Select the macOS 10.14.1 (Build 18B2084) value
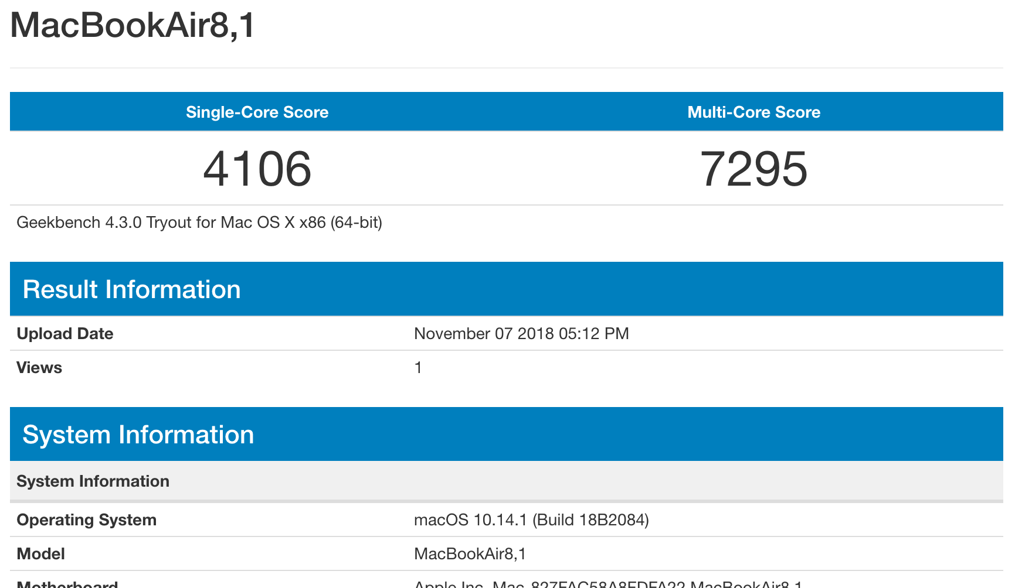 point(531,520)
